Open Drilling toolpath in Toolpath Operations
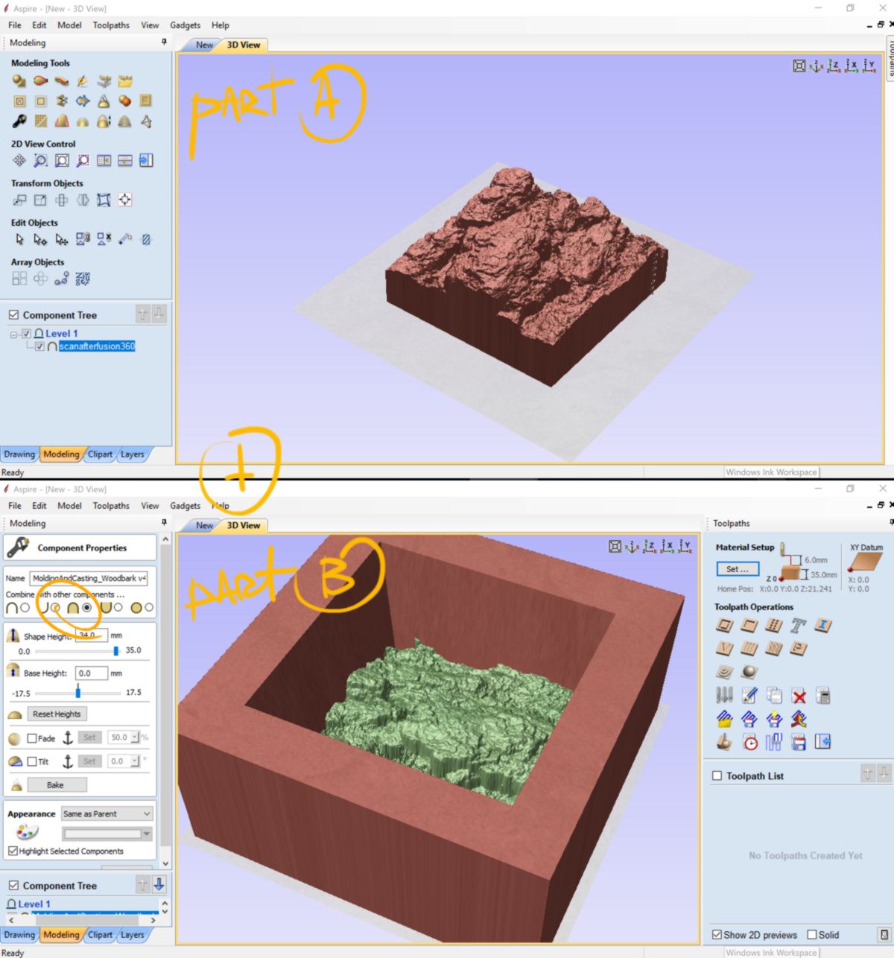This screenshot has height=958, width=894. (773, 626)
